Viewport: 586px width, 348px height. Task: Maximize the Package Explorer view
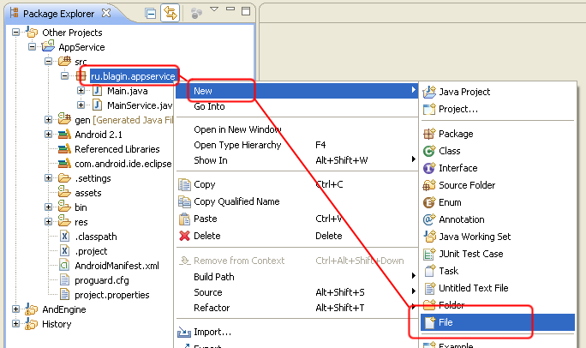point(246,11)
